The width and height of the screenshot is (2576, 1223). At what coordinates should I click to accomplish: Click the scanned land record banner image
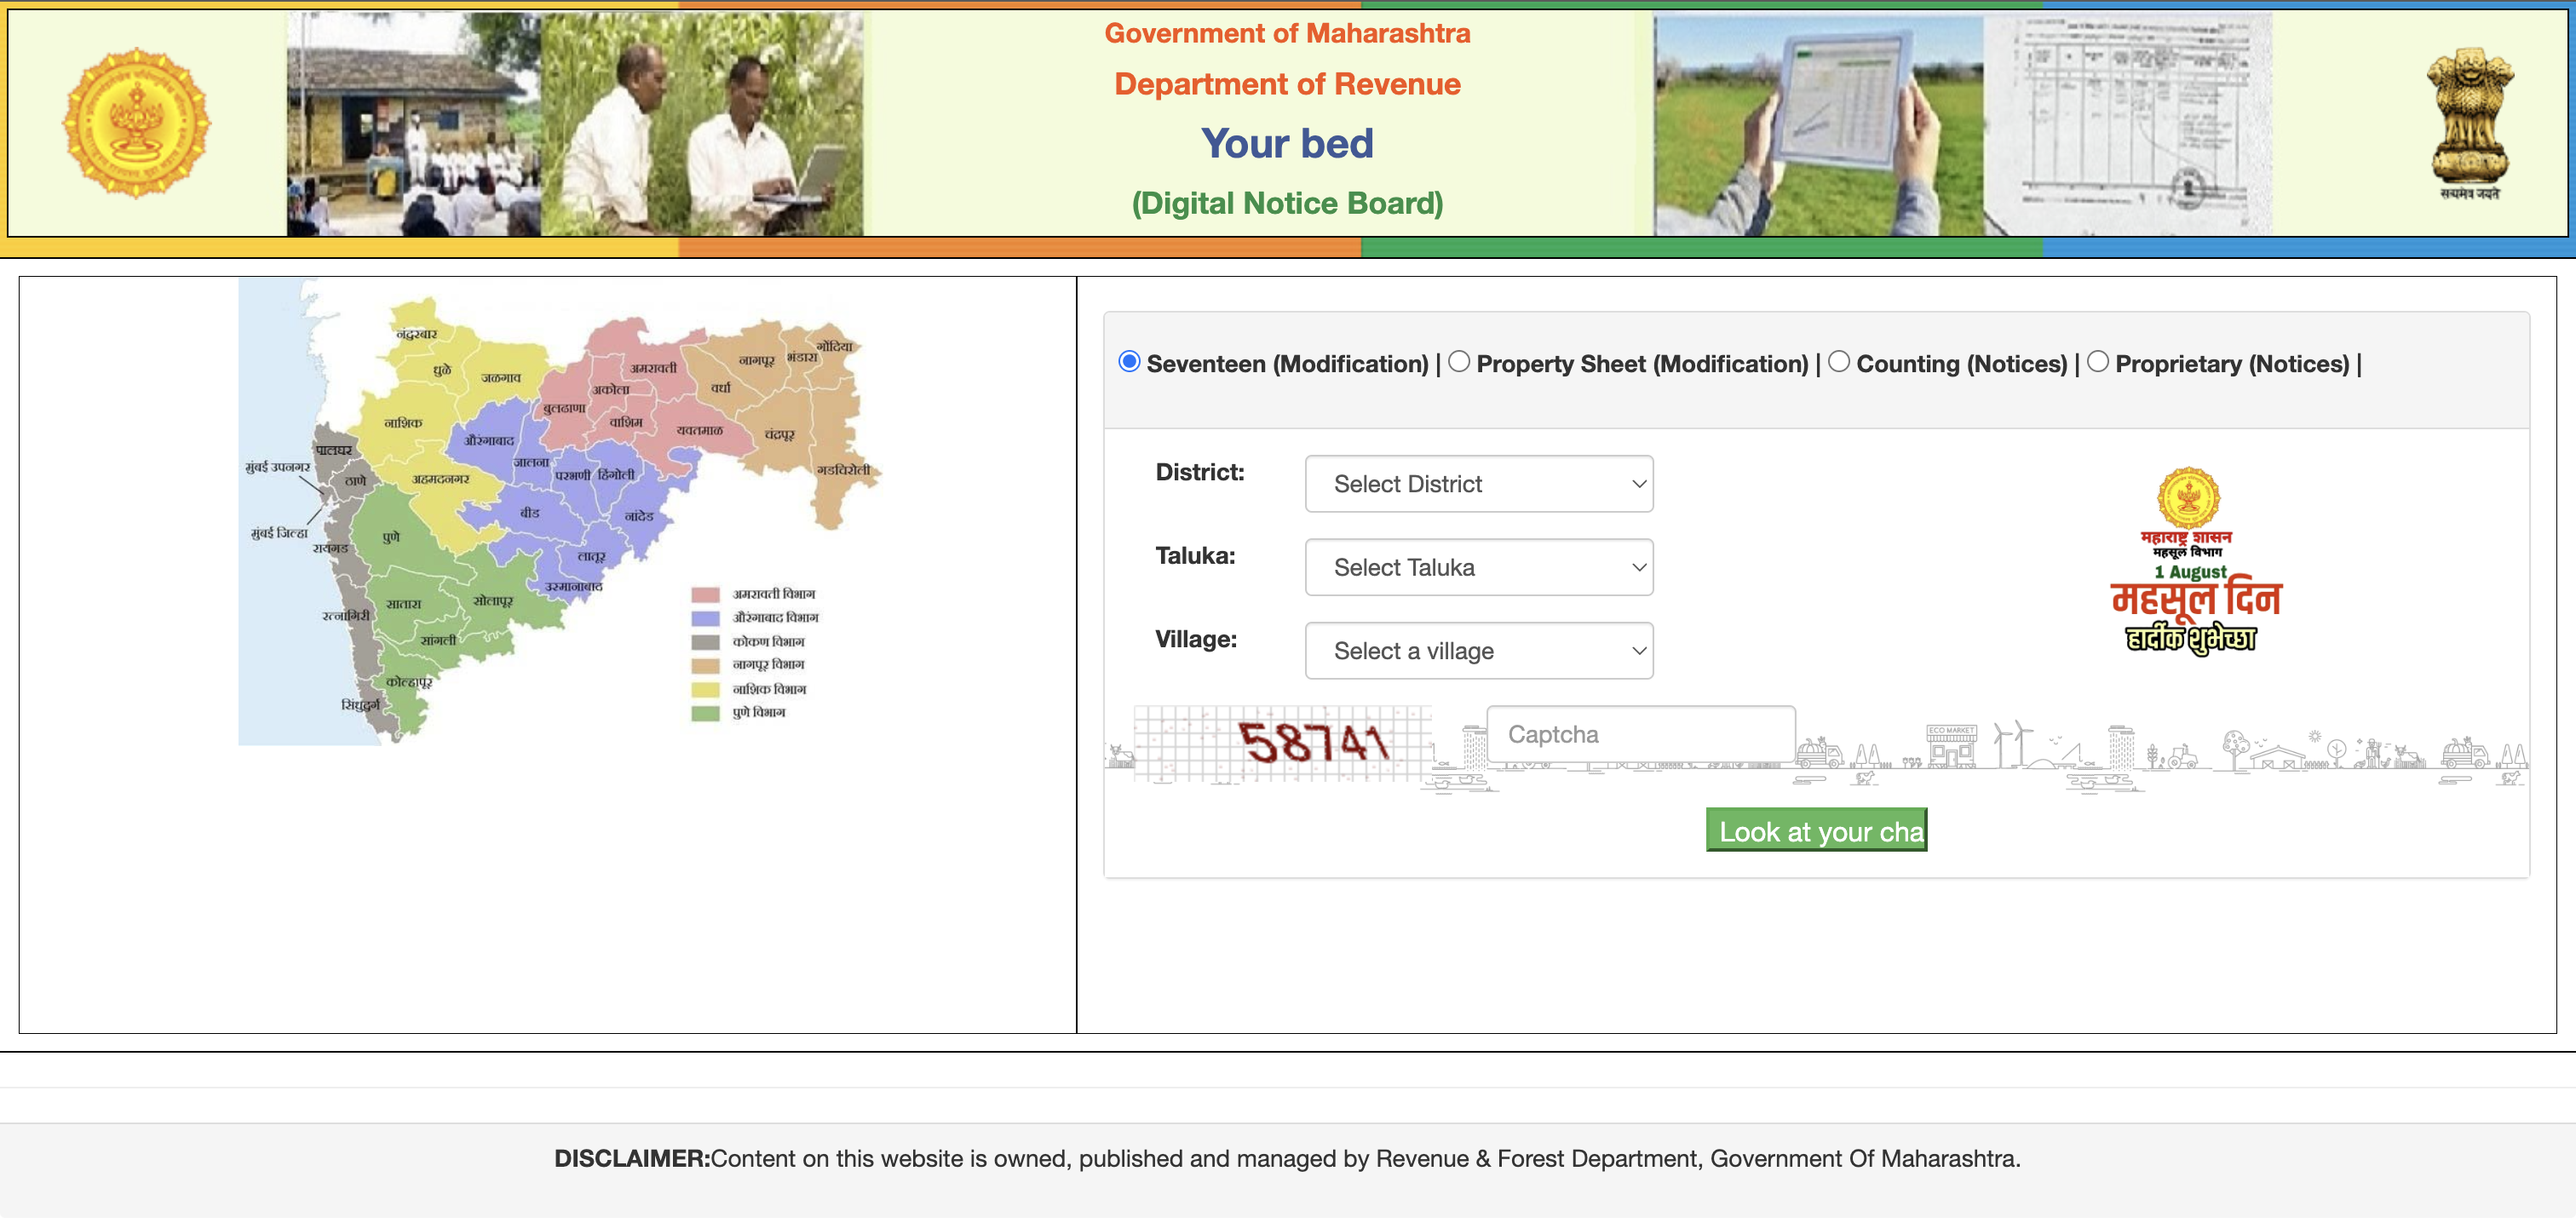coord(2128,124)
